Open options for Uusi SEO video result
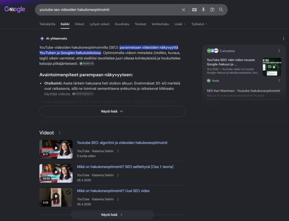The height and width of the screenshot is (221, 289). 118,199
